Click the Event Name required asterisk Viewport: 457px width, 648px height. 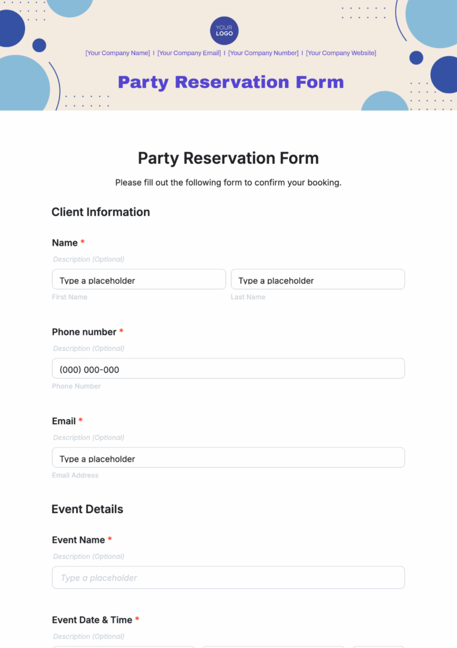tap(109, 540)
